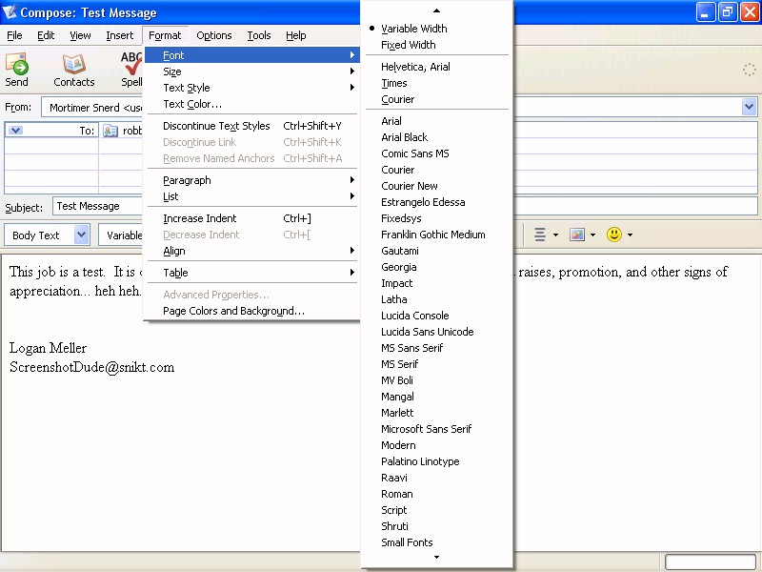Screen dimensions: 762x572
Task: Expand the alignment dropdown arrow
Action: pos(555,235)
